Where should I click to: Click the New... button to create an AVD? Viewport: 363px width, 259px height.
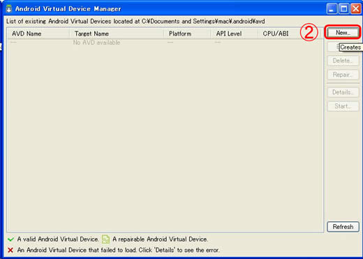pyautogui.click(x=343, y=33)
